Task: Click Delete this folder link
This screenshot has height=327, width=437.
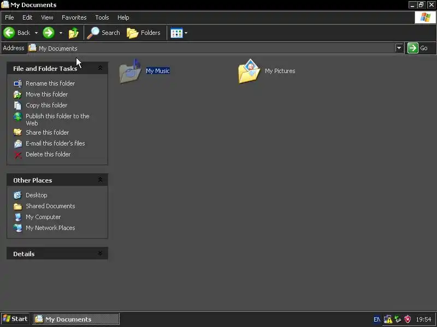Action: click(48, 154)
